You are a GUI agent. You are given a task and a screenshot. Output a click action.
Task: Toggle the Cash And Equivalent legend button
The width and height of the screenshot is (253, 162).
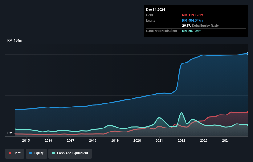click(x=70, y=153)
